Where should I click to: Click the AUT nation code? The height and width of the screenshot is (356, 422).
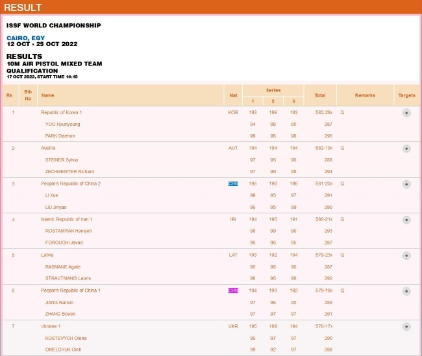click(233, 148)
